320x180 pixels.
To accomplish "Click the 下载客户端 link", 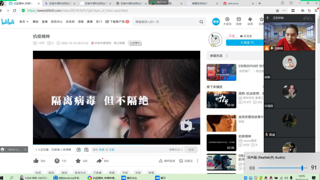I will point(117,21).
